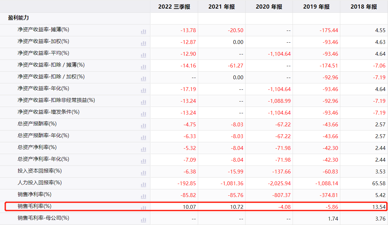The width and height of the screenshot is (388, 225).
Task: Open chart for 净资产收益率-扣除非经常损益(%)
Action: click(143, 102)
